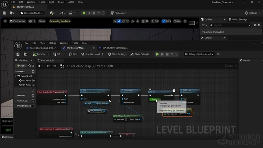
Task: Open the Platforms dropdown
Action: coord(119,13)
